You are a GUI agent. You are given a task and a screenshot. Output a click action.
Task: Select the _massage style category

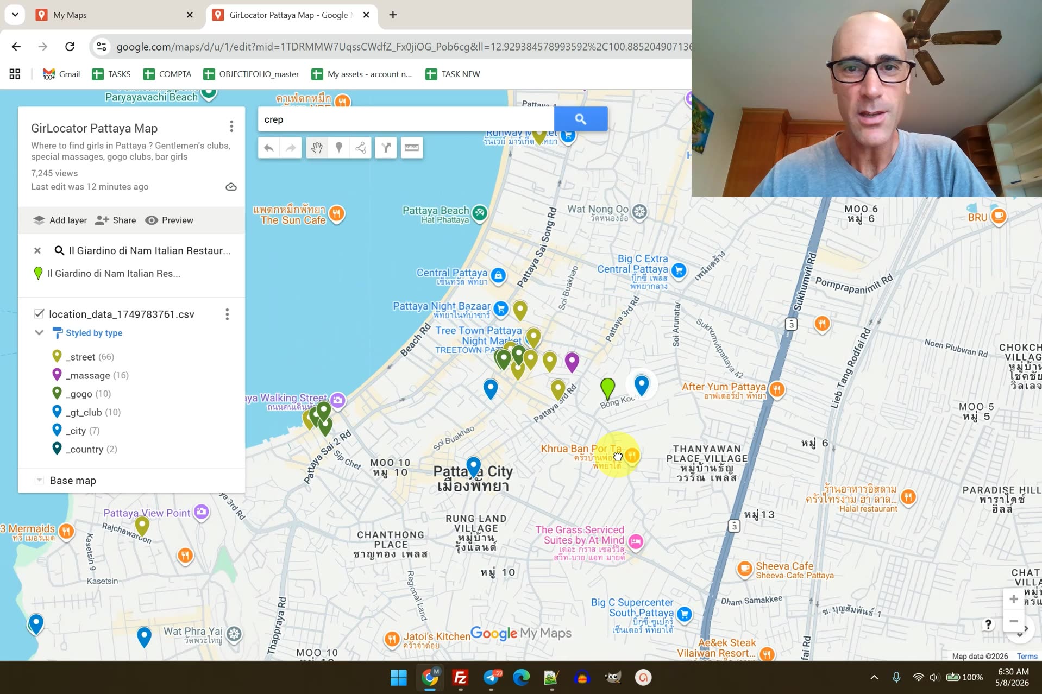click(90, 375)
